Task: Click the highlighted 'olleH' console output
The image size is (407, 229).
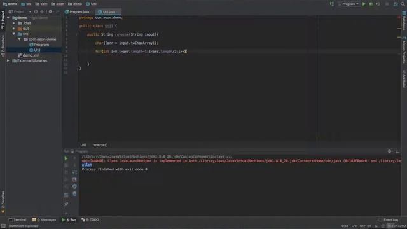Action: pos(86,165)
